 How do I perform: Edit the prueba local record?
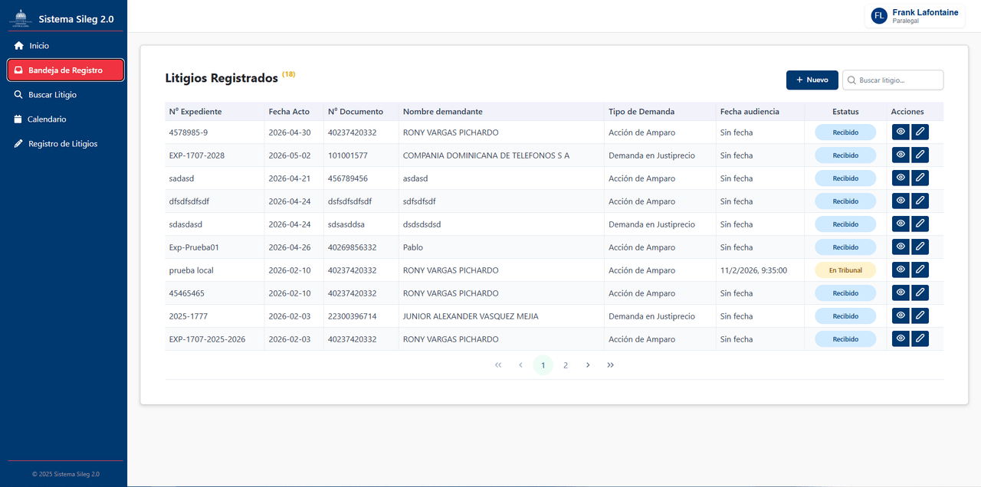(x=920, y=270)
